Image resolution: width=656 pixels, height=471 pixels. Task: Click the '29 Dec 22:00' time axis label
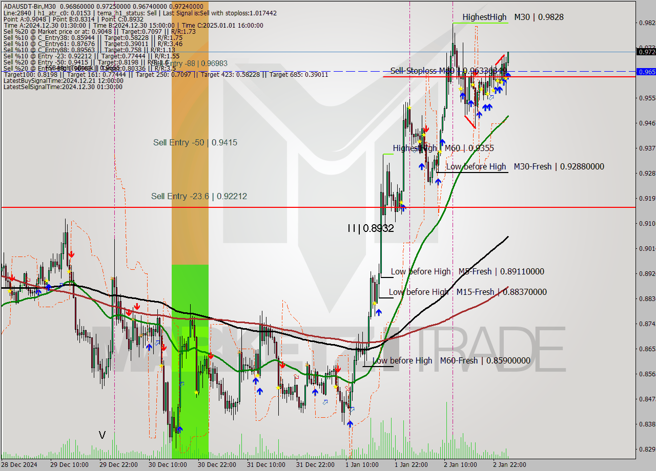[119, 465]
